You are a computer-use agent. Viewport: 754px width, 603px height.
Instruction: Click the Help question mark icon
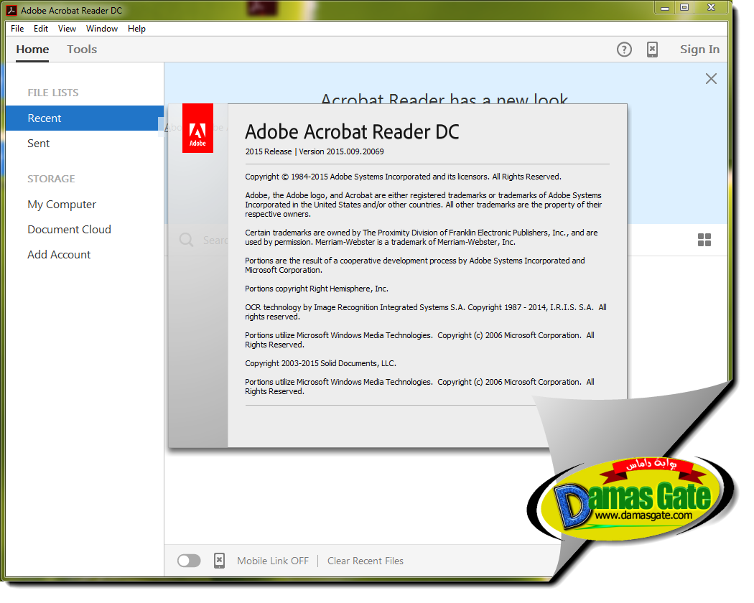tap(624, 50)
